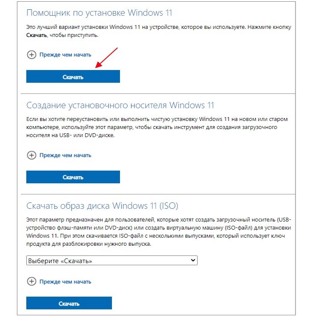
Task: Click Скачать button for Помощник по установке Windows 11
Action: click(73, 76)
